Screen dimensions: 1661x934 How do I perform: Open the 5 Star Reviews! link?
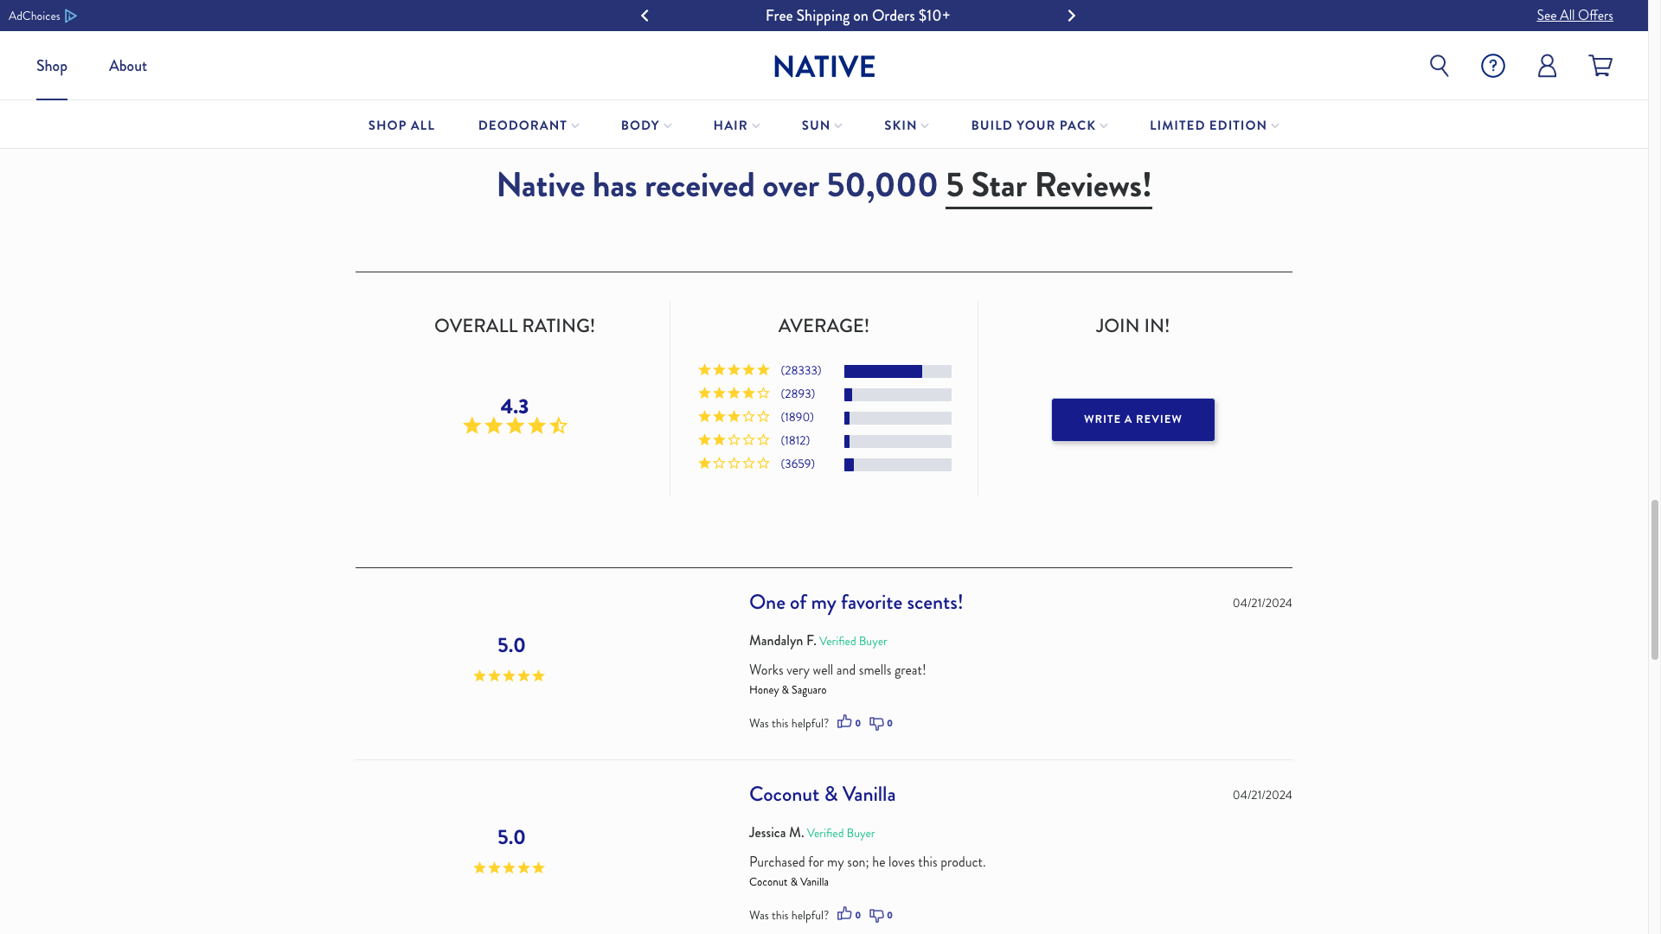point(1049,186)
